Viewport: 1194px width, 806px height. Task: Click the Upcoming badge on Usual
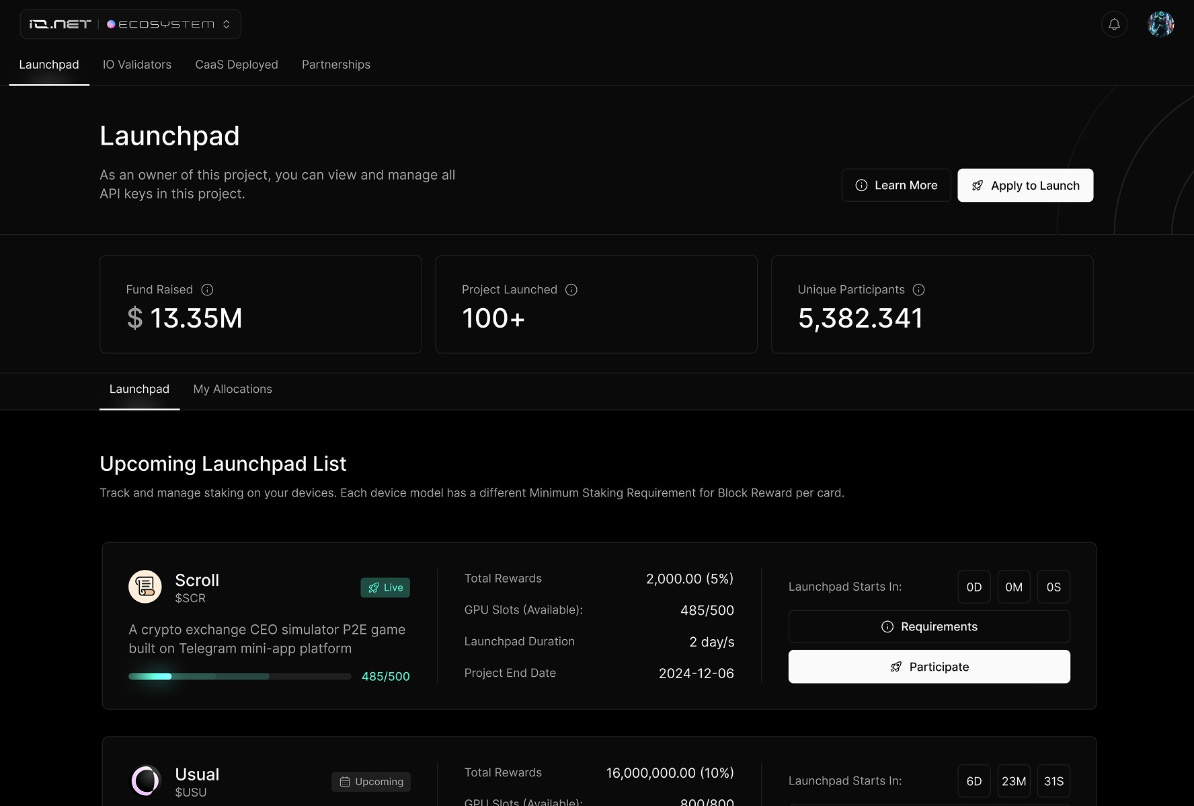click(371, 782)
